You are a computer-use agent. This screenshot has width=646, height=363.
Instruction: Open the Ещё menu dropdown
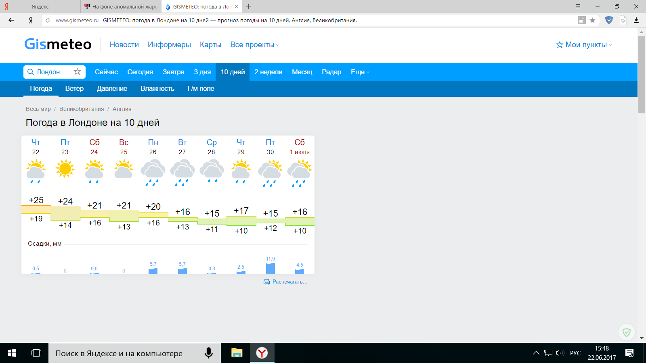point(360,72)
